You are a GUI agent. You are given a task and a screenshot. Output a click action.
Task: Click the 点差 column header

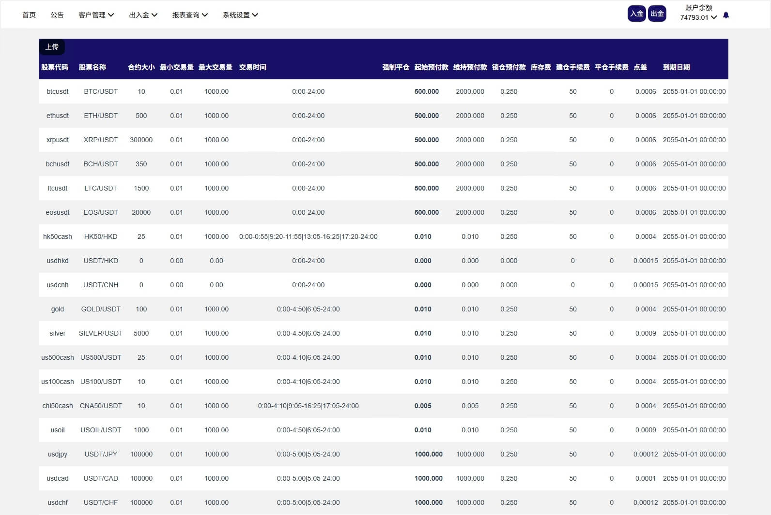[640, 67]
